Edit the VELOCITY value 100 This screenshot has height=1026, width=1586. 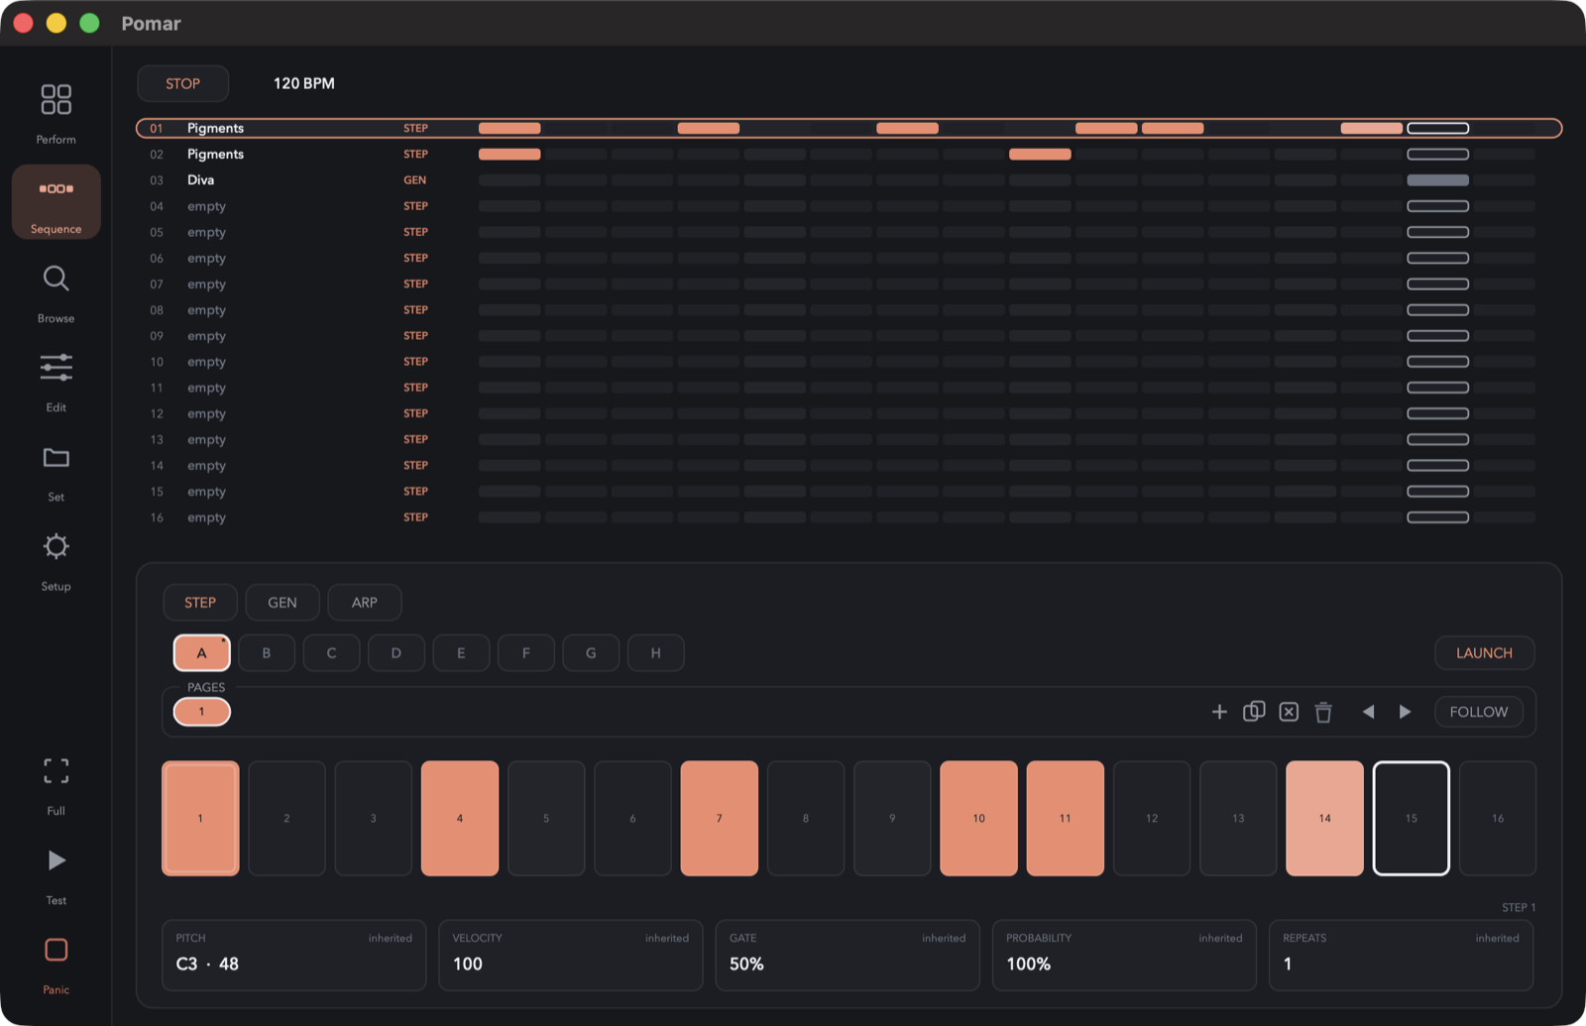pyautogui.click(x=571, y=956)
